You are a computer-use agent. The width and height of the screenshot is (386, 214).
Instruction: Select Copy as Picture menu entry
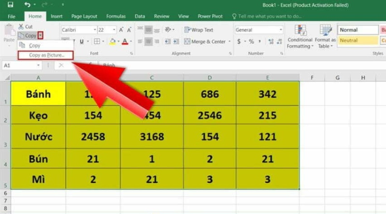pyautogui.click(x=46, y=55)
